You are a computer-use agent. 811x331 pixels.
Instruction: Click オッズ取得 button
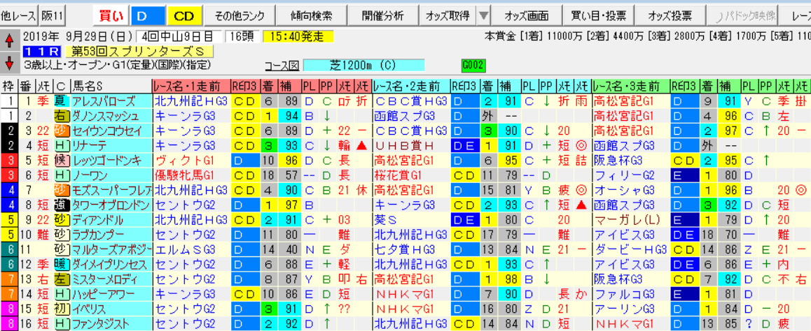448,16
